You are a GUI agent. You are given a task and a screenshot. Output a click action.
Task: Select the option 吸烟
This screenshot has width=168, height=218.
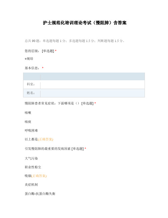point(28,176)
